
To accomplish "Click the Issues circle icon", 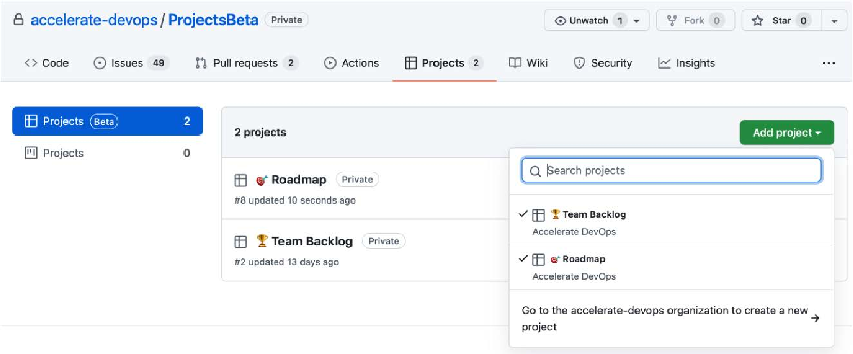I will (x=99, y=63).
